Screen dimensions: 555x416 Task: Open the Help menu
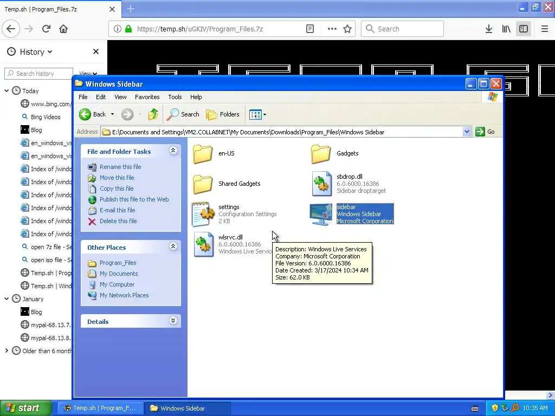click(x=196, y=97)
